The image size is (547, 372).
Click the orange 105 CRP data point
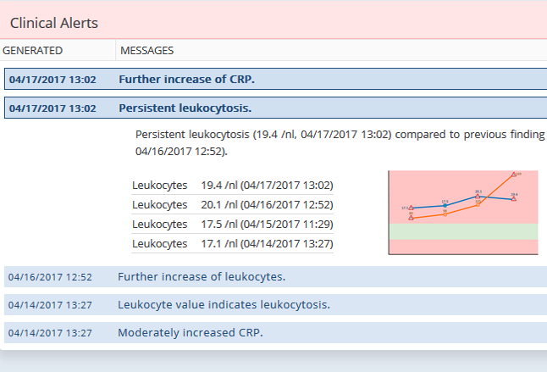[478, 204]
